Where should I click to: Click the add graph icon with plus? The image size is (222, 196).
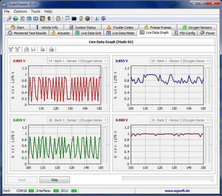point(11,49)
